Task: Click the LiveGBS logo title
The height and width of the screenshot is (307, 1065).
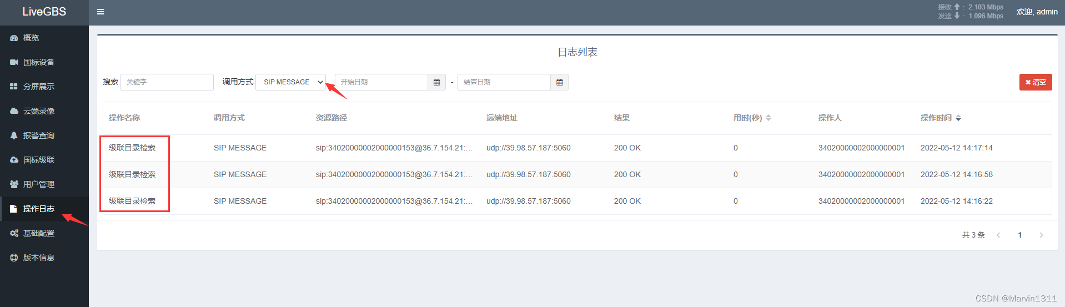Action: (44, 12)
